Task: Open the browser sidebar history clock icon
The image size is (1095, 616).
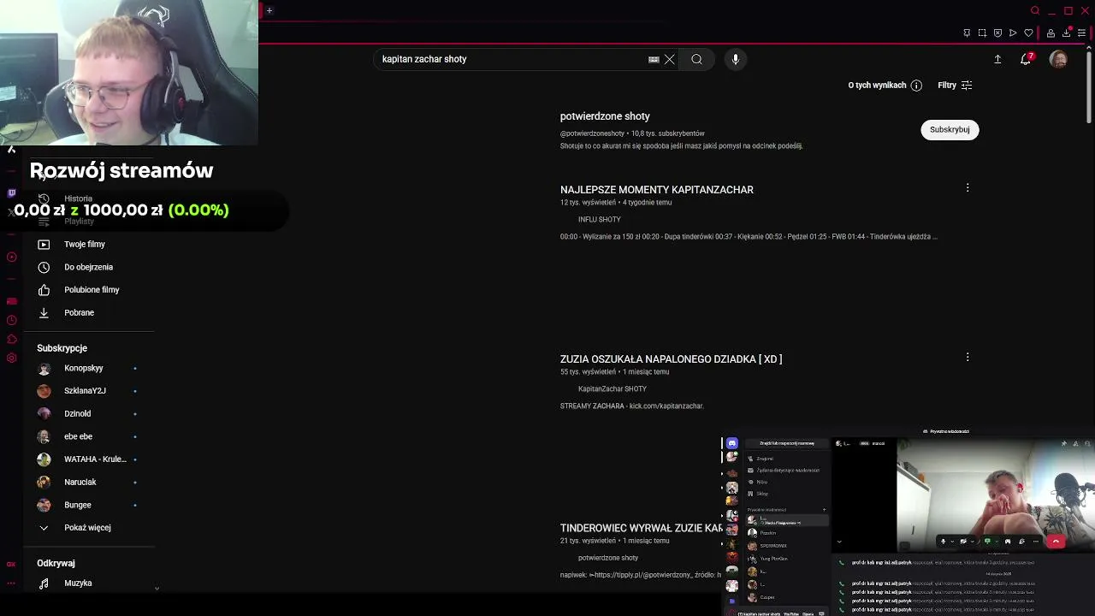Action: tap(11, 320)
